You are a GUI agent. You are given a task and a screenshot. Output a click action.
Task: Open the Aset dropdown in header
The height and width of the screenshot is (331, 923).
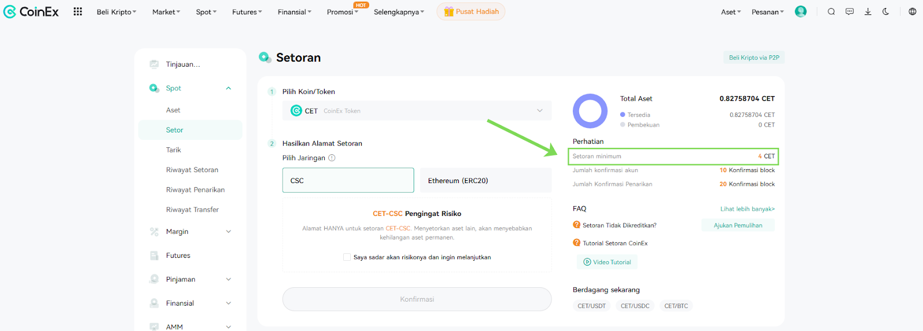click(731, 12)
